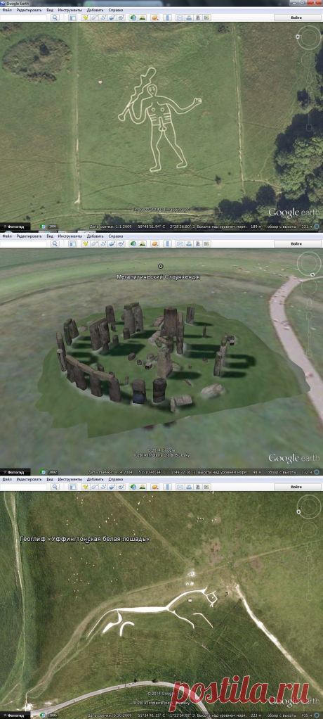
Task: Open the planet switcher in the white horse window
Action: pos(154,486)
